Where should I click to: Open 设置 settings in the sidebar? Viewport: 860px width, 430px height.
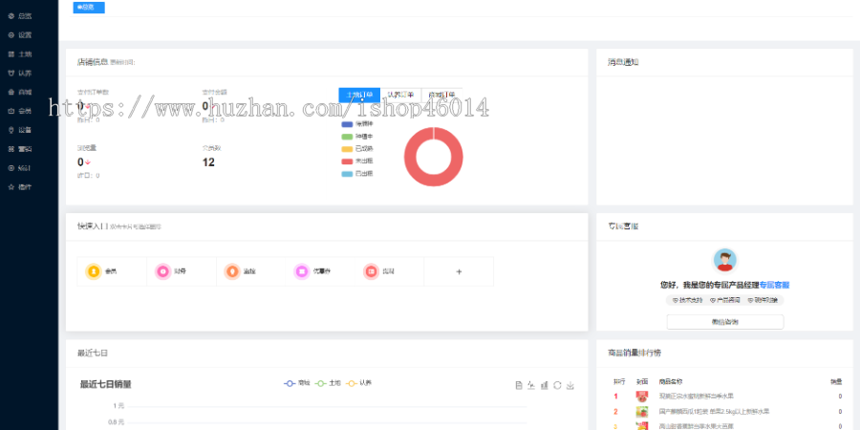[20, 35]
